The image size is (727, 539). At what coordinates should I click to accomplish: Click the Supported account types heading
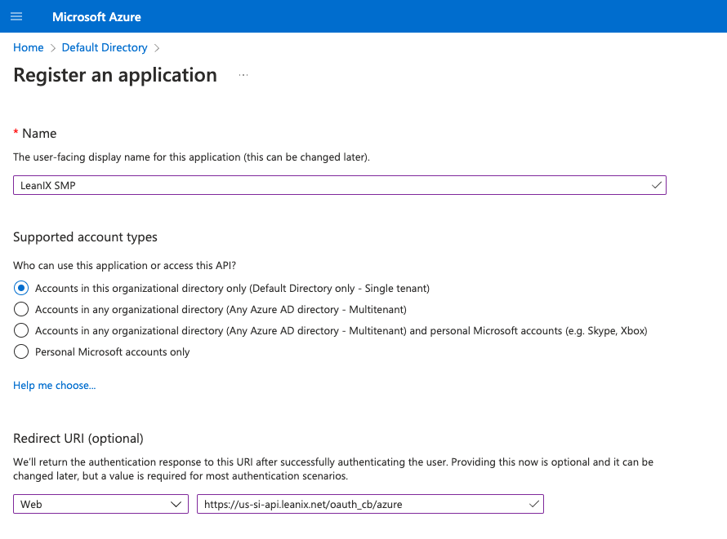point(85,236)
